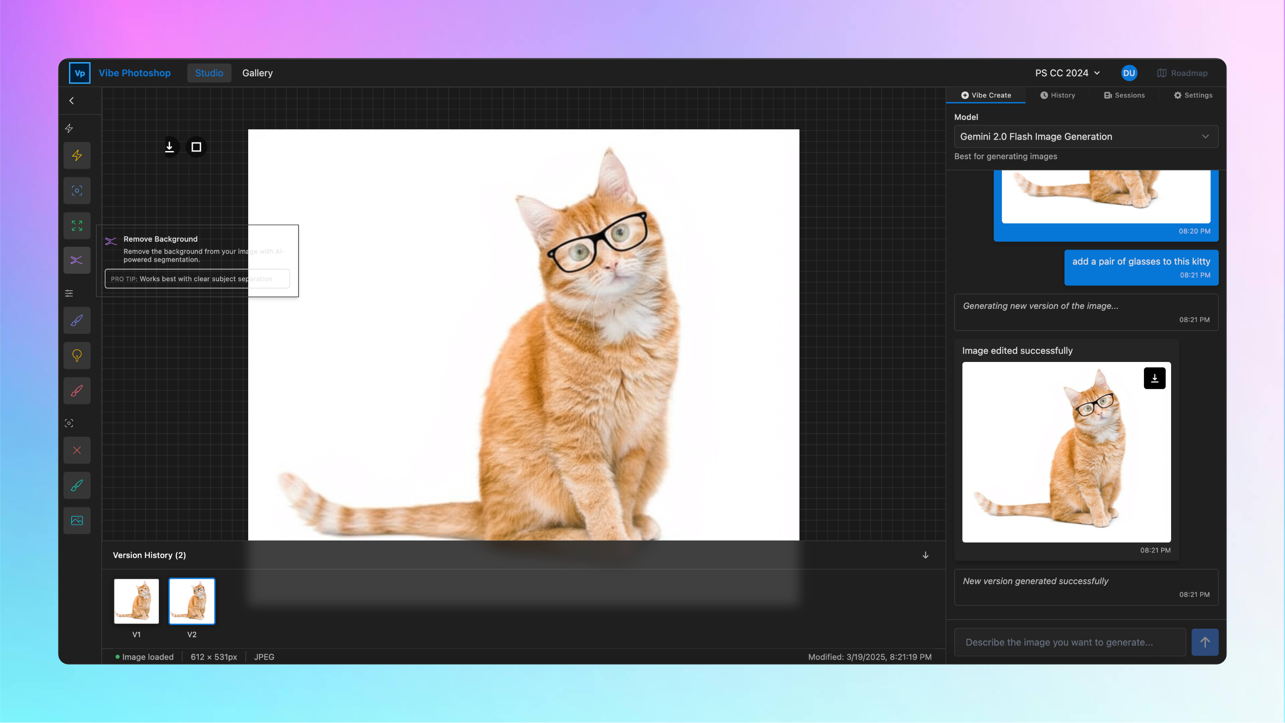Open the PS CC 2024 dropdown
Viewport: 1285px width, 723px height.
pyautogui.click(x=1067, y=73)
